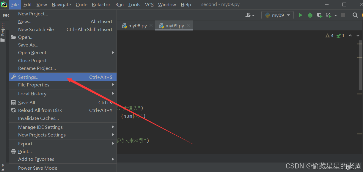Expand the Open Recent submenu
363x172 pixels.
pyautogui.click(x=32, y=52)
